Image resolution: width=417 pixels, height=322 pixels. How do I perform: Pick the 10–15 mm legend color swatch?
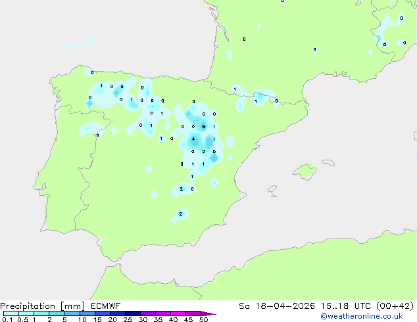click(87, 313)
